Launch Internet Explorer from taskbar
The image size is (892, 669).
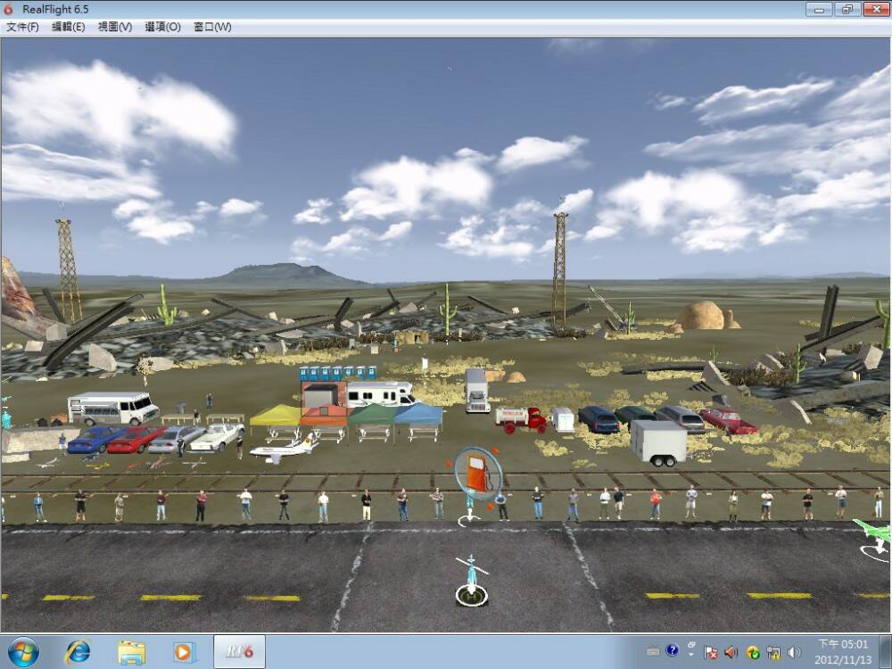(x=78, y=652)
